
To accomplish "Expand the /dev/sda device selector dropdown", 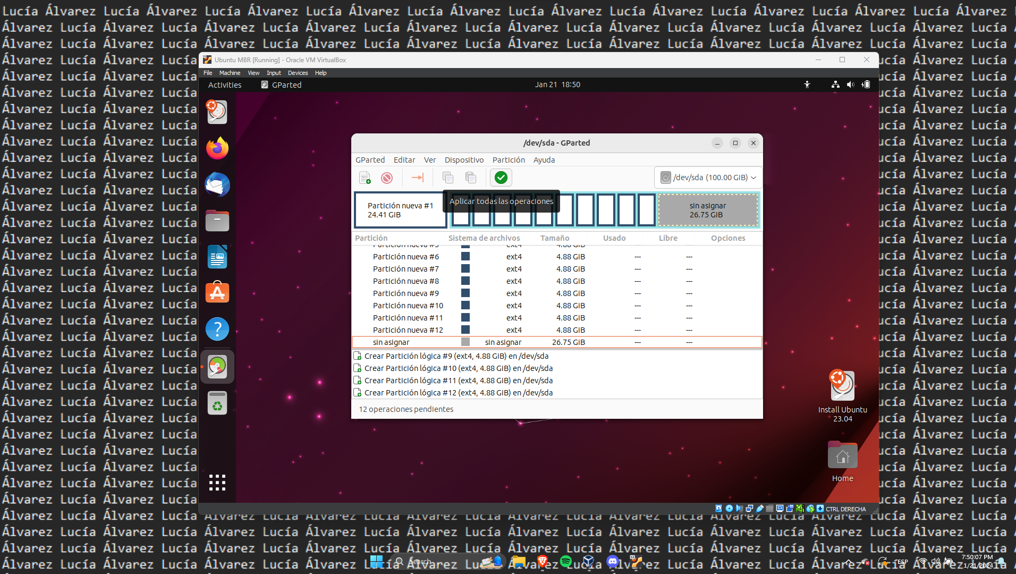I will click(708, 178).
